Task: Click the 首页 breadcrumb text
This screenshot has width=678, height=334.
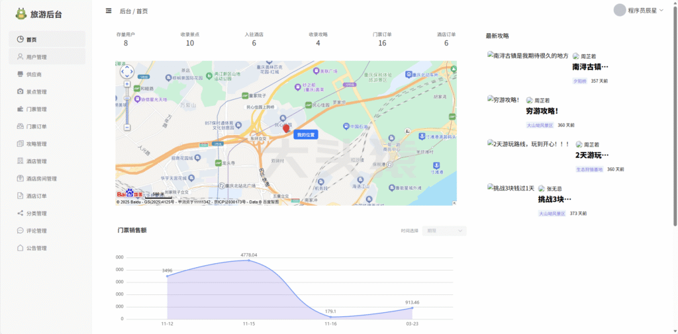Action: coord(142,11)
